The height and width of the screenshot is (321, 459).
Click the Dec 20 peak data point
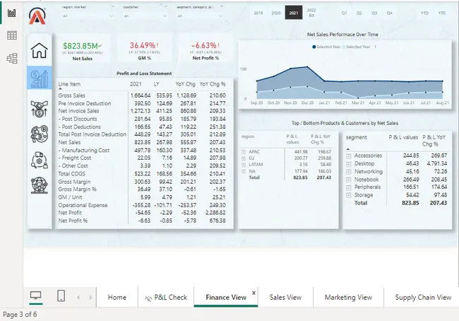pos(307,67)
